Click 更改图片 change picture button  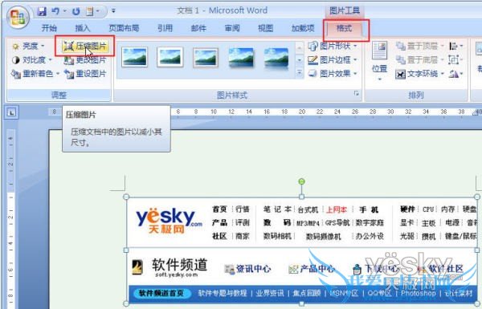tap(85, 60)
